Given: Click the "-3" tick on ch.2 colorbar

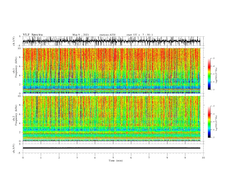Looking at the screenshot, I should (213, 106).
